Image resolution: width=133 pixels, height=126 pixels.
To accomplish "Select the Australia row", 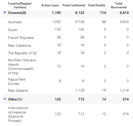I will 67,22.
